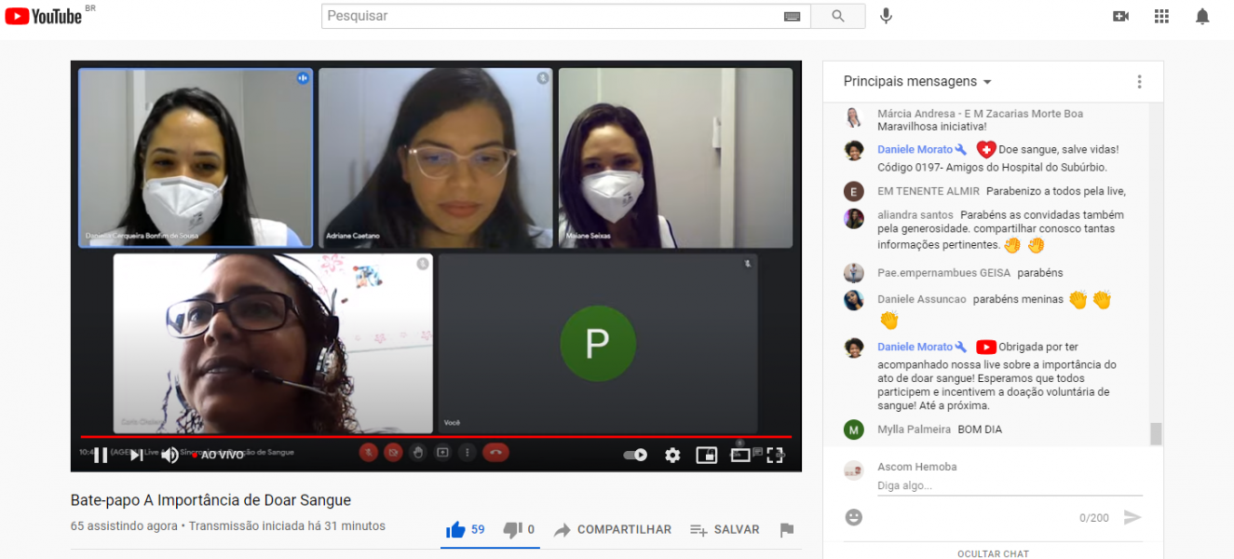
Task: Enter fullscreen mode
Action: tap(775, 455)
